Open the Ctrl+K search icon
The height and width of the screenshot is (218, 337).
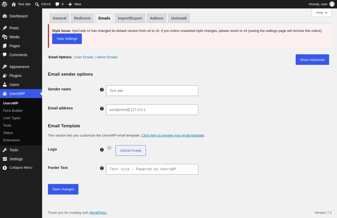click(x=37, y=4)
